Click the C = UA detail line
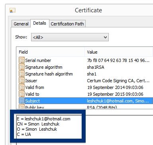 coord(24,134)
